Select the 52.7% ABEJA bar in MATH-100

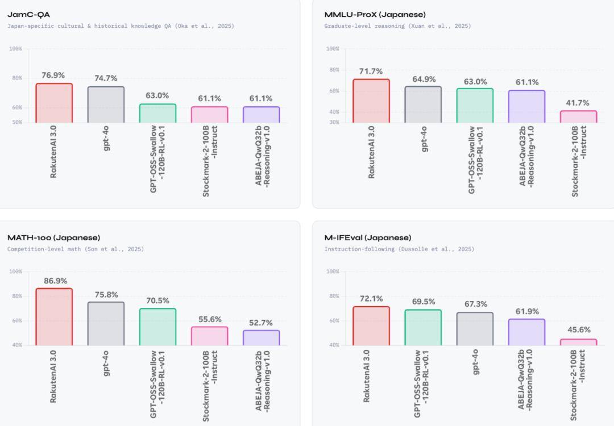[x=261, y=338]
